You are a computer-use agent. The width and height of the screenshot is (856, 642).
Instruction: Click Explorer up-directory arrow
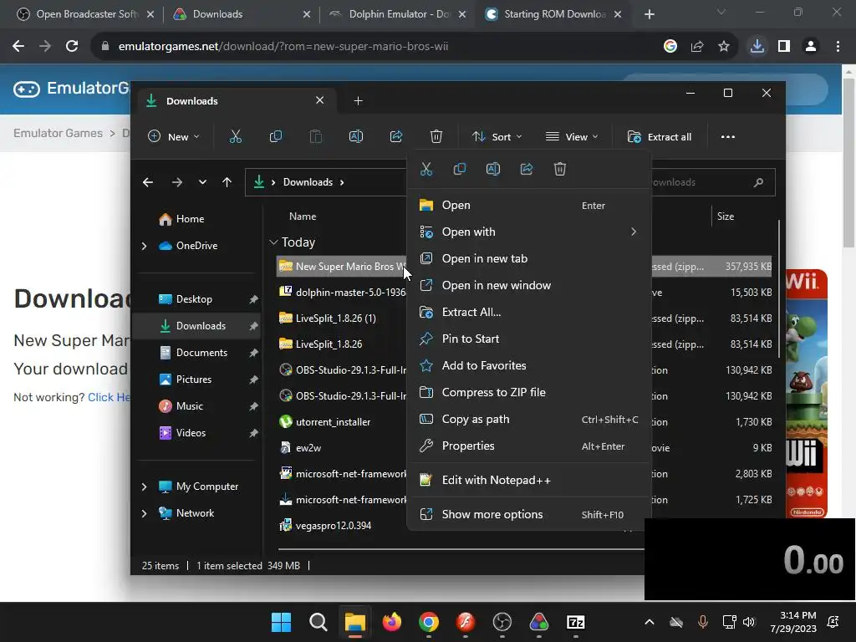tap(227, 182)
